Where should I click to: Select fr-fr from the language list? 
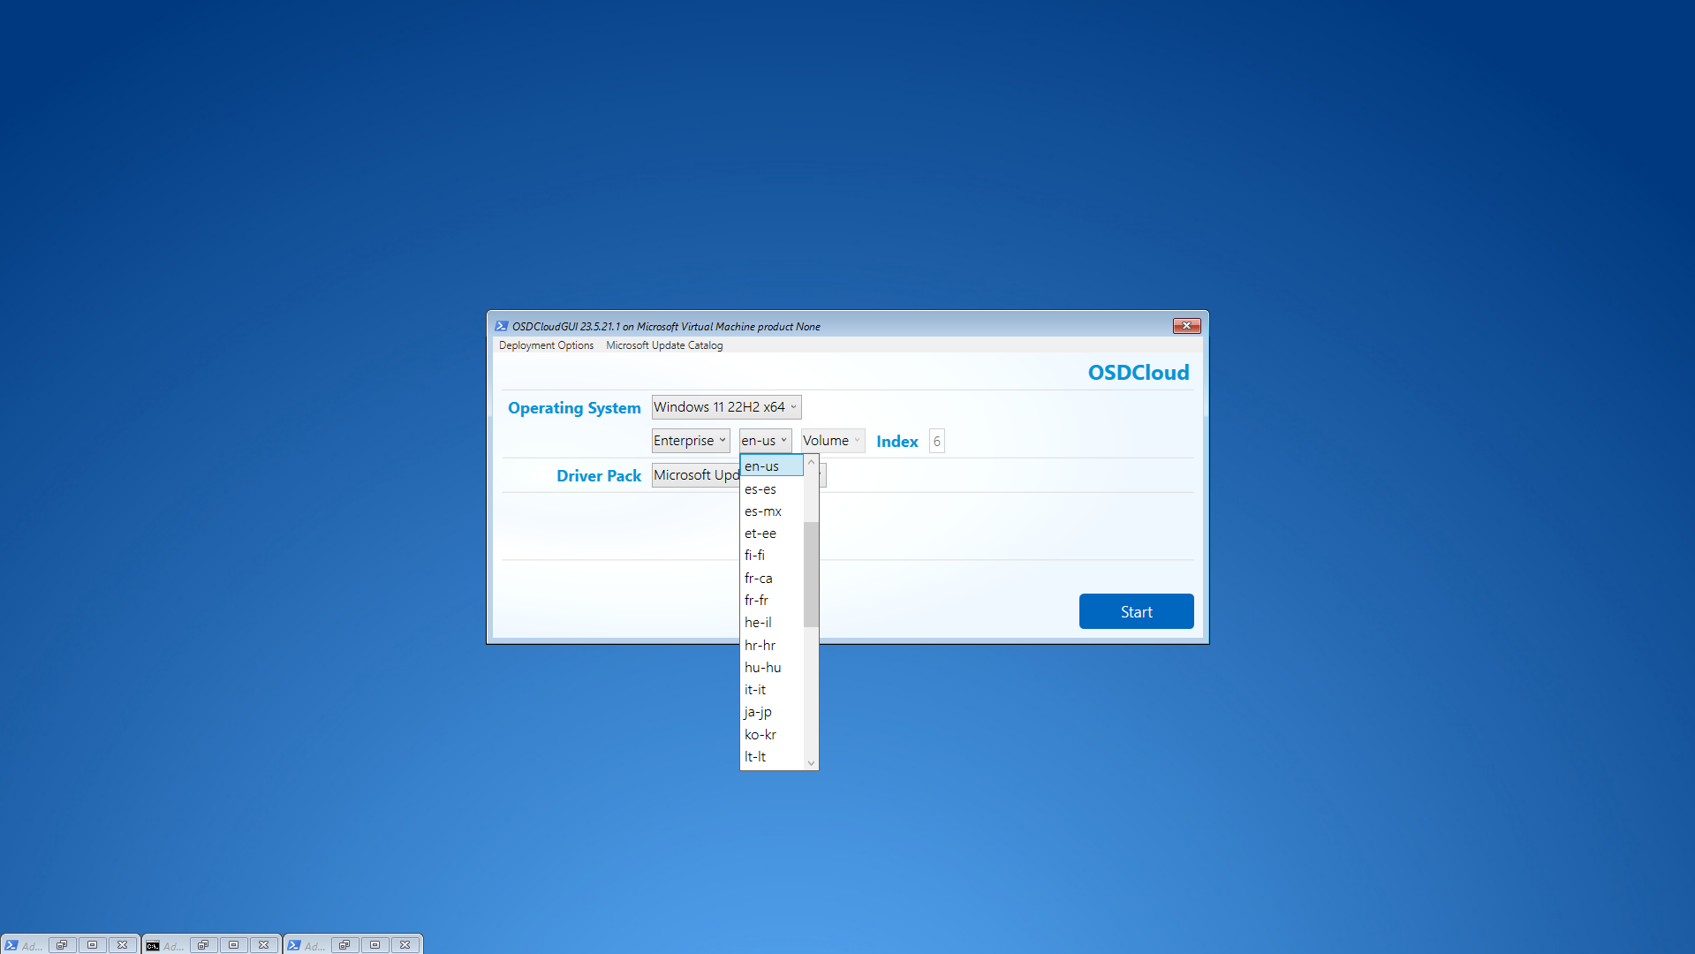pyautogui.click(x=757, y=601)
